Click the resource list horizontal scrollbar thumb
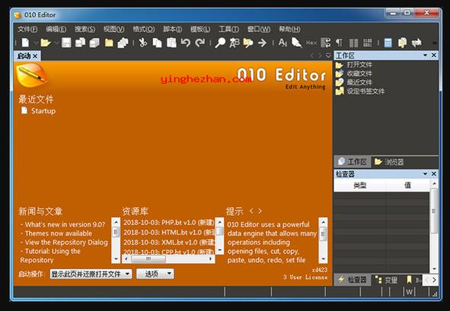The image size is (450, 311). click(x=148, y=259)
